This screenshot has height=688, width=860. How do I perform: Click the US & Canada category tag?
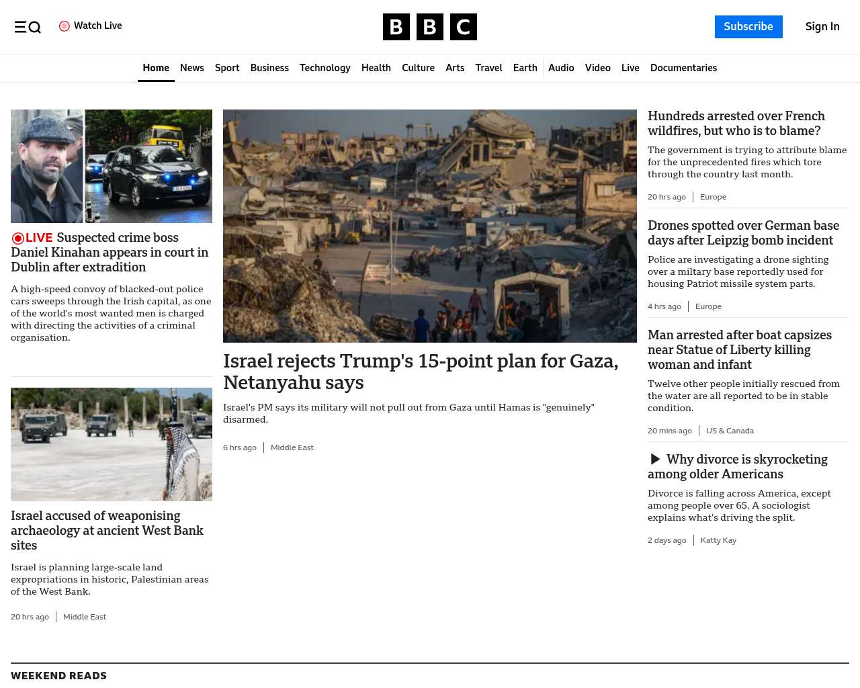(x=730, y=431)
